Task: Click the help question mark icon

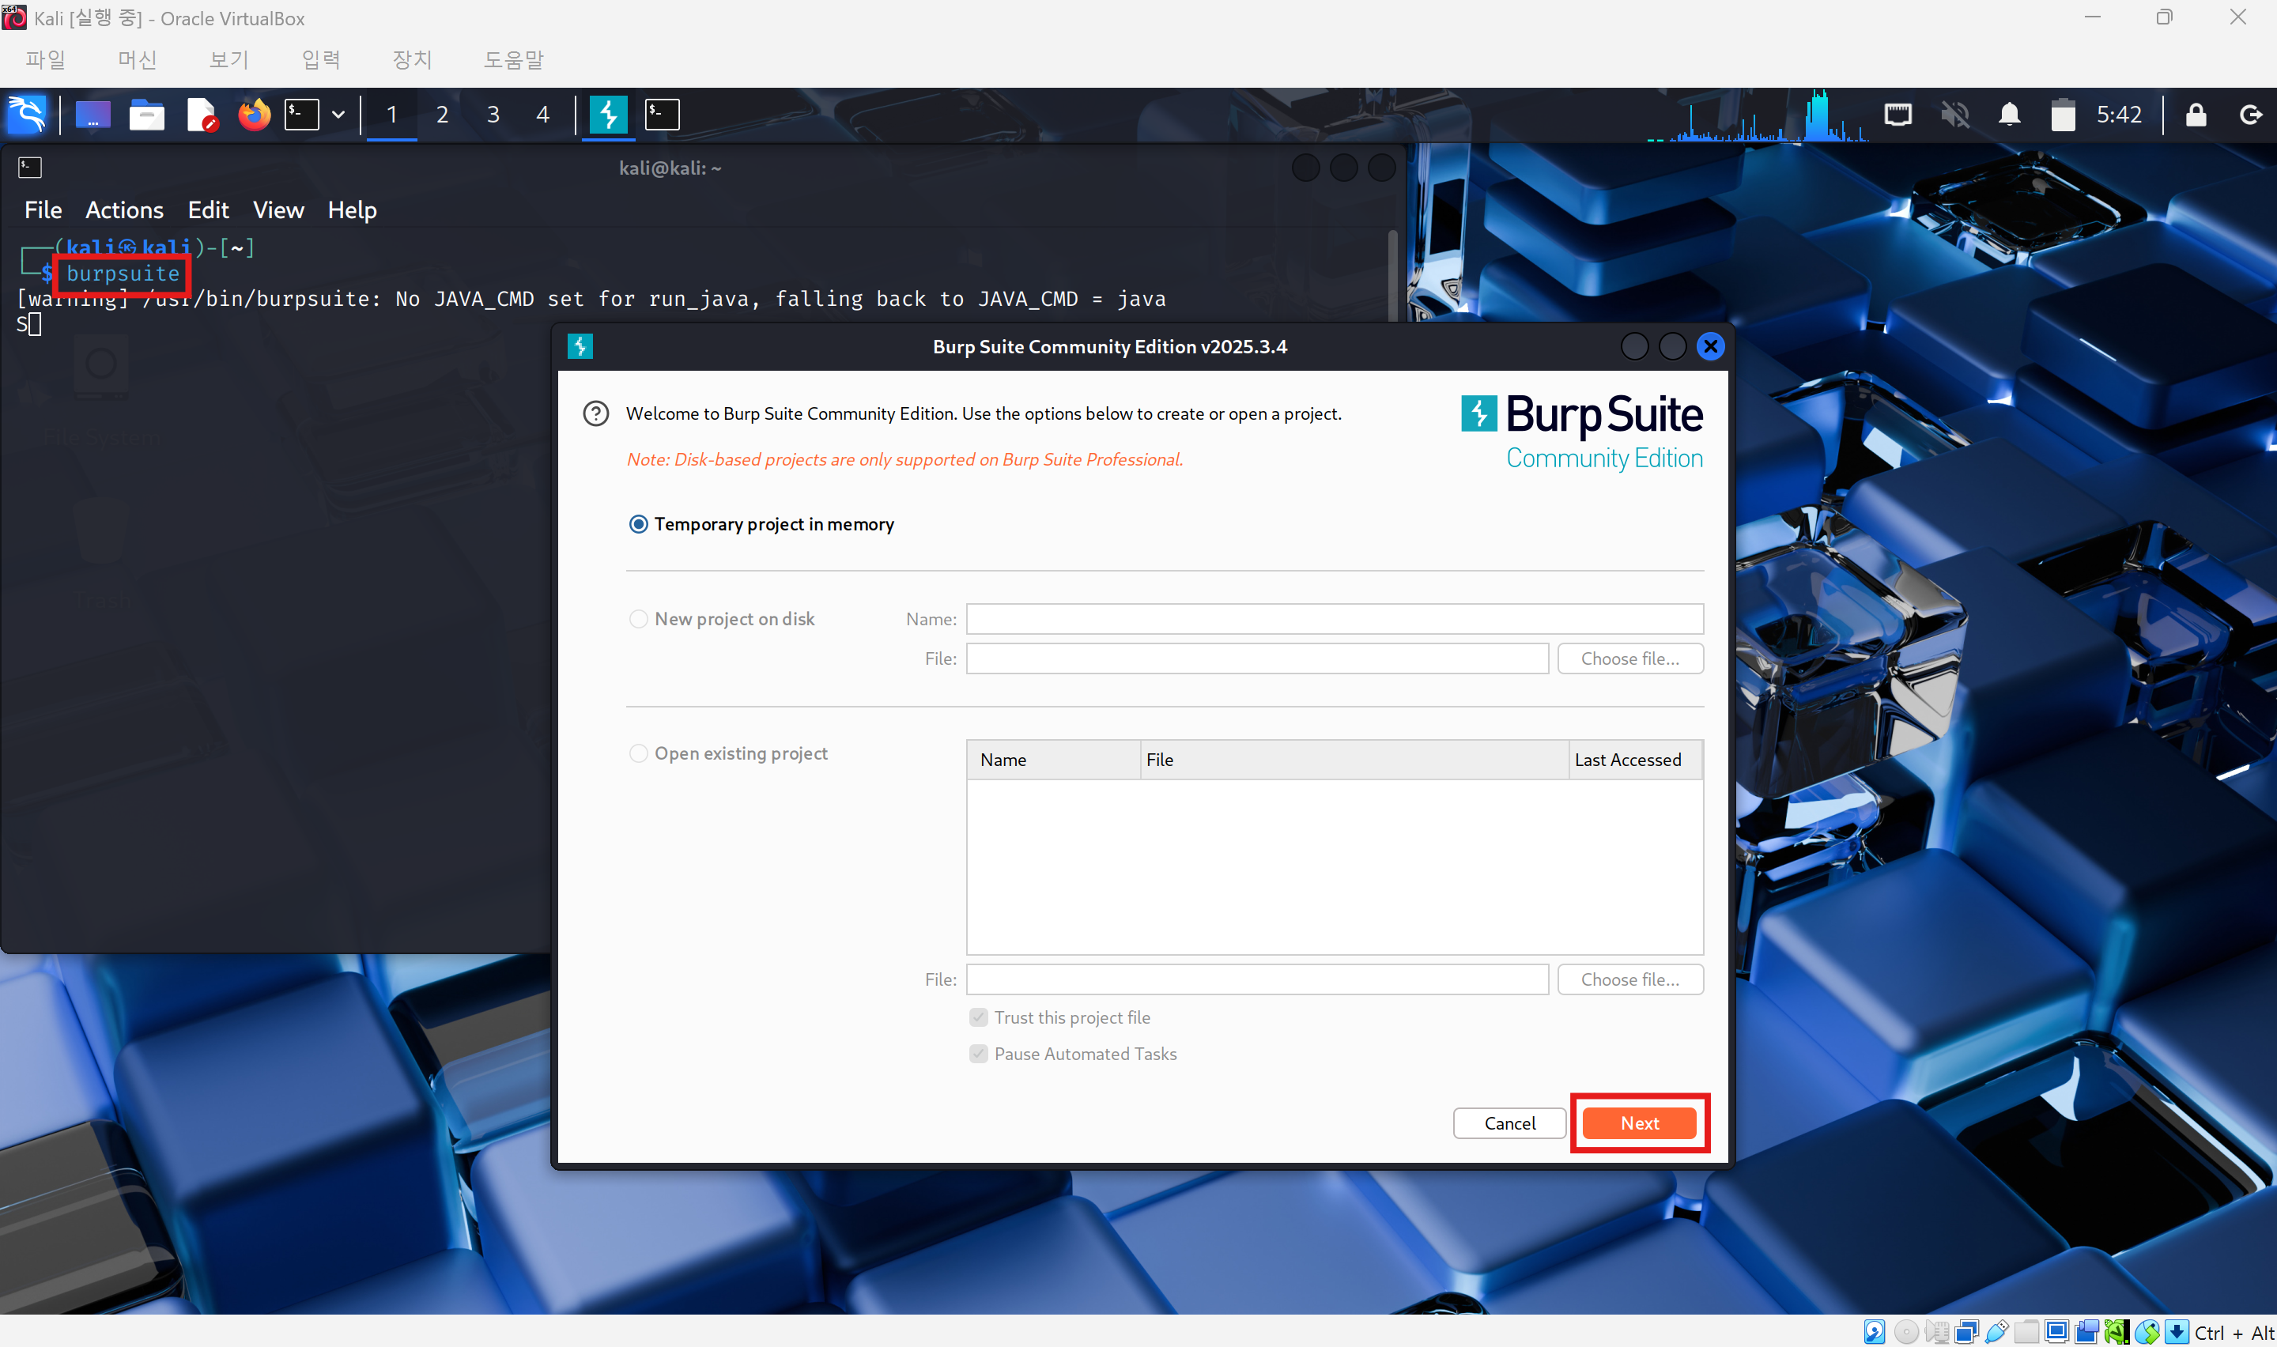Action: tap(595, 414)
